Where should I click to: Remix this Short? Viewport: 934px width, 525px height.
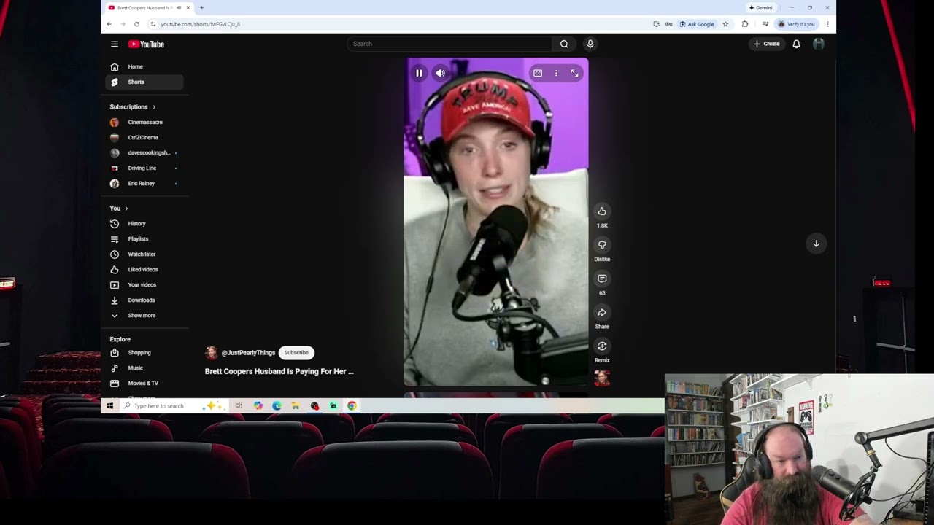pyautogui.click(x=602, y=346)
